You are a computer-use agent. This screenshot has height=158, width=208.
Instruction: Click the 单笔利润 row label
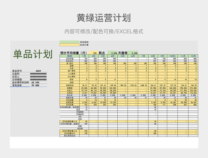(x=70, y=85)
